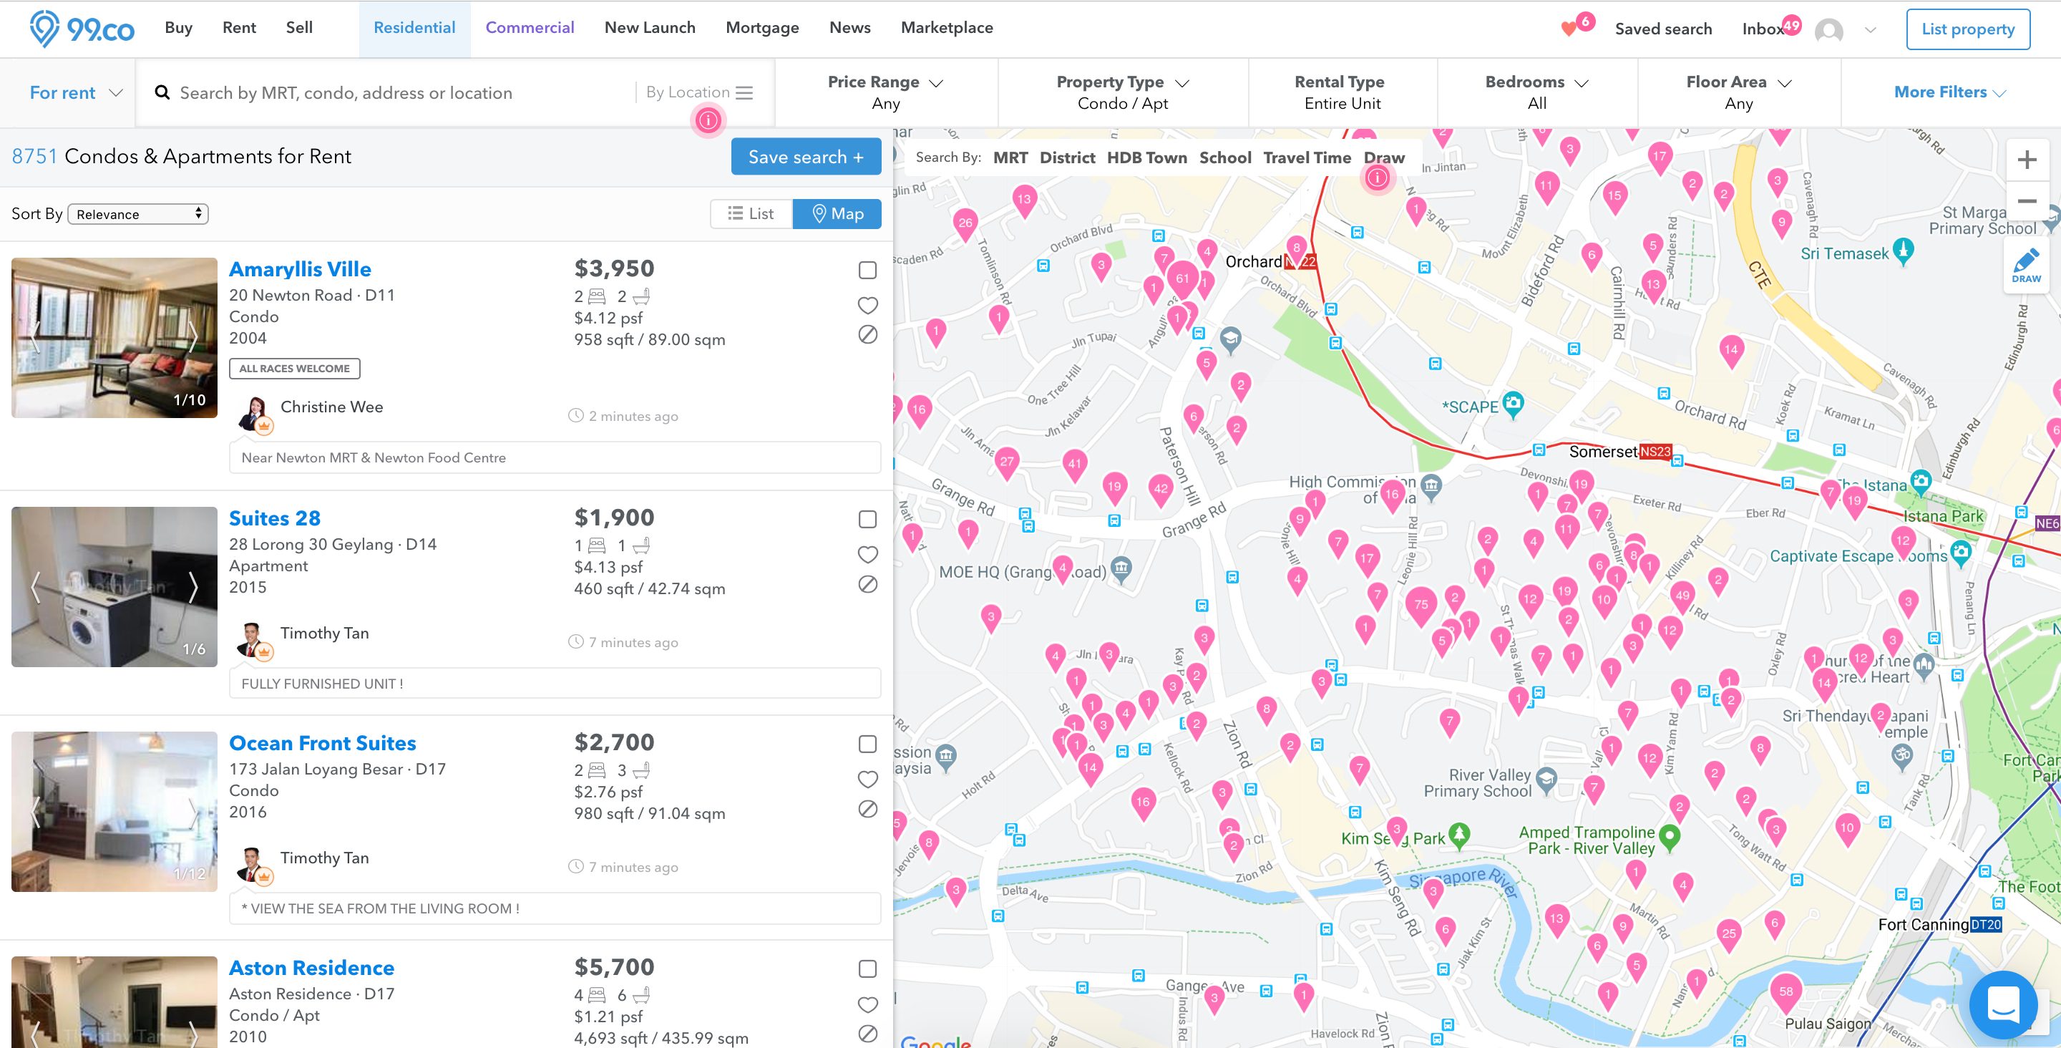Search by School on the map

(1225, 157)
